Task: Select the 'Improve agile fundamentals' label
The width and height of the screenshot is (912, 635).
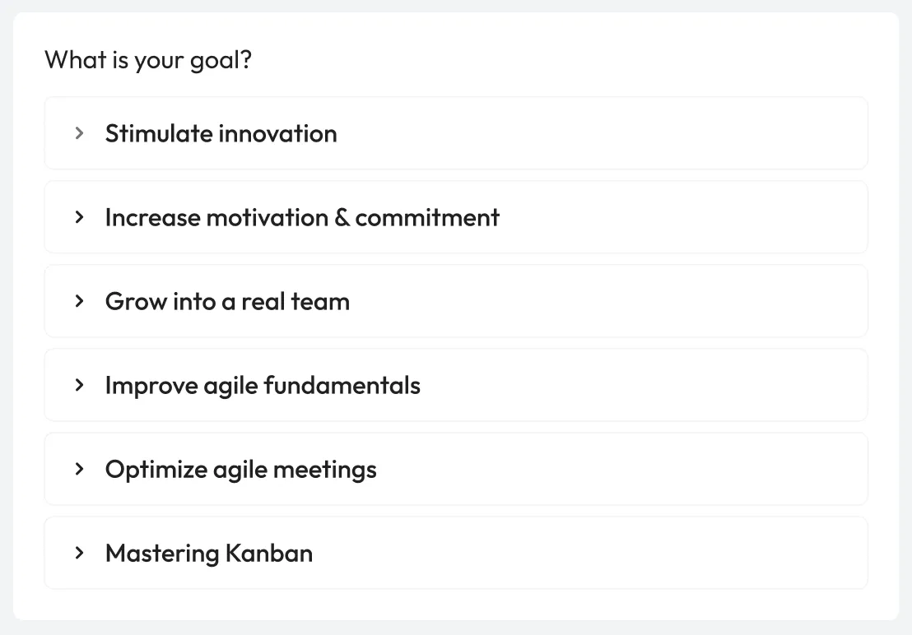Action: pos(263,385)
